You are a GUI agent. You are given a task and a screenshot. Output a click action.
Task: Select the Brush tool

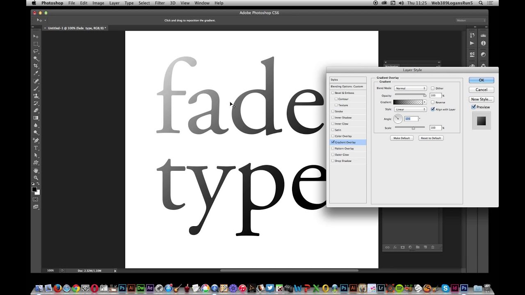(x=36, y=88)
